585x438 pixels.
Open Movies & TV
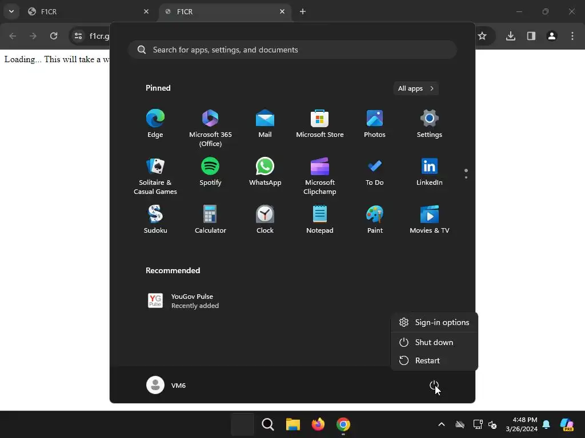point(430,220)
